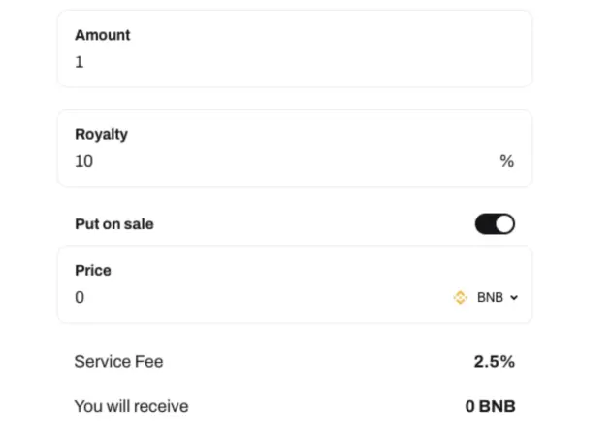612x435 pixels.
Task: Click the white knob of sale toggle
Action: pos(504,224)
